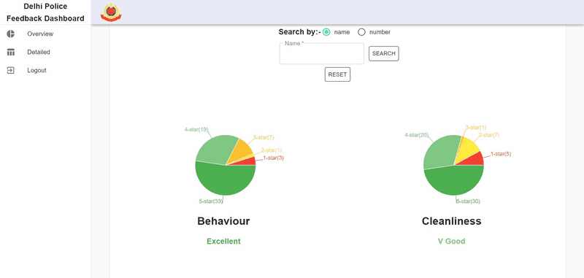The image size is (584, 278).
Task: Click the Overview pie chart icon
Action: [x=10, y=34]
